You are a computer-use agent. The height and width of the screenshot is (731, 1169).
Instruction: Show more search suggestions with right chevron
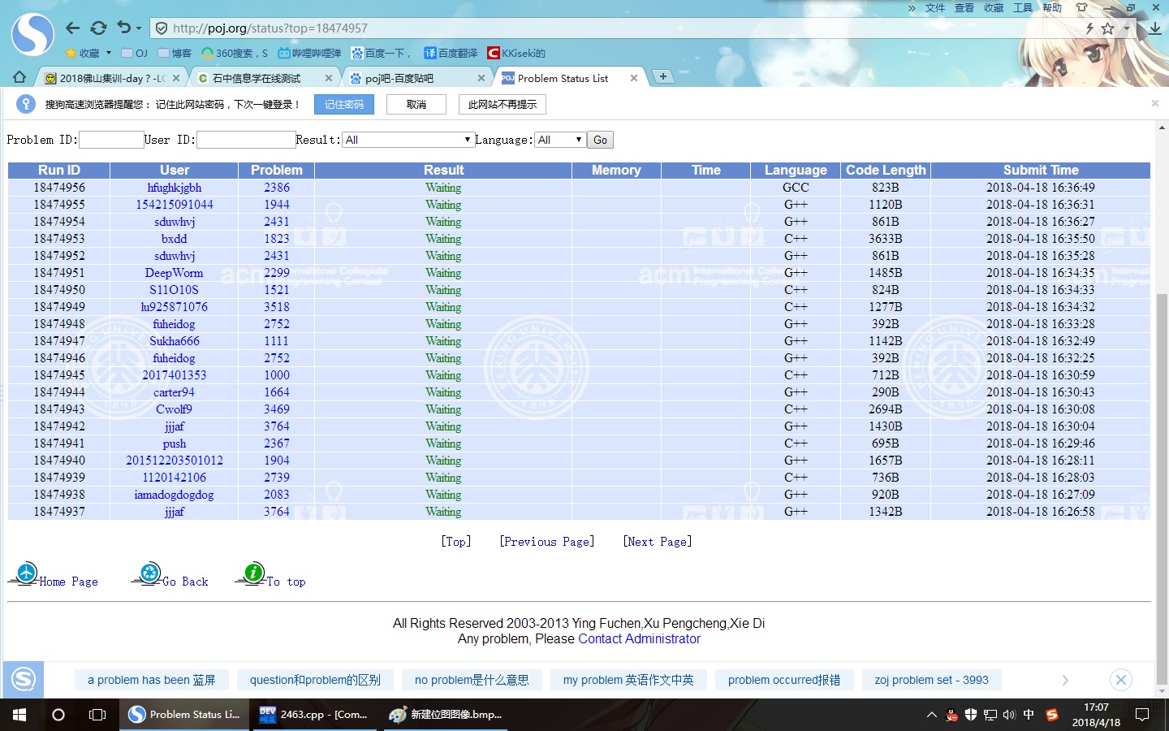click(1065, 680)
